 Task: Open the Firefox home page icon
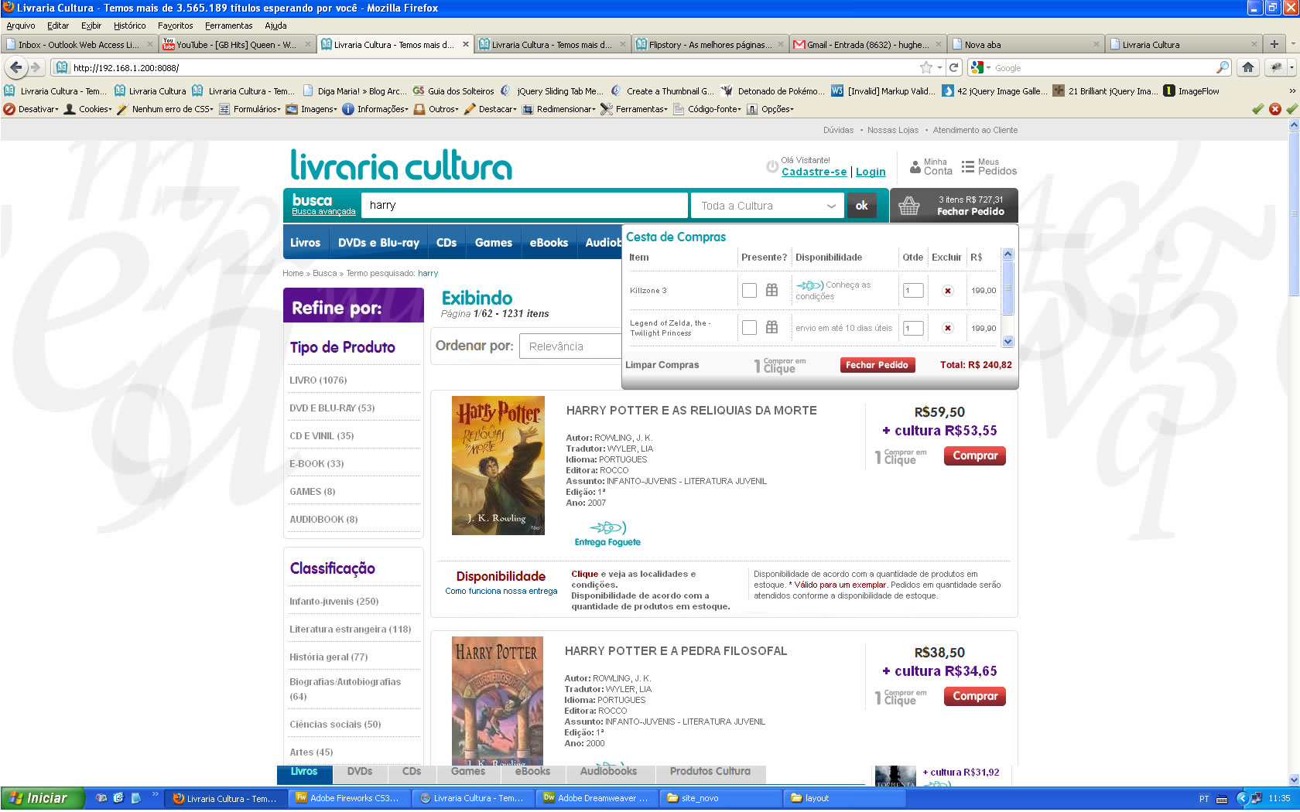[1248, 67]
